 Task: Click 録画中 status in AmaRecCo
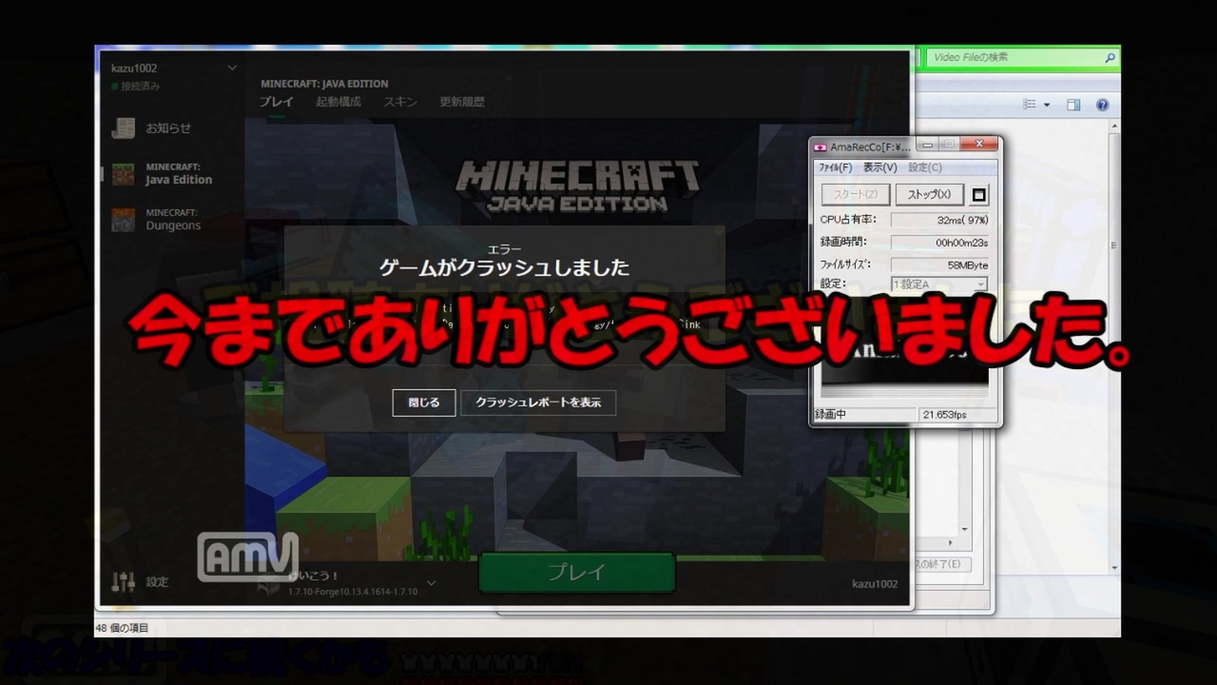point(830,415)
